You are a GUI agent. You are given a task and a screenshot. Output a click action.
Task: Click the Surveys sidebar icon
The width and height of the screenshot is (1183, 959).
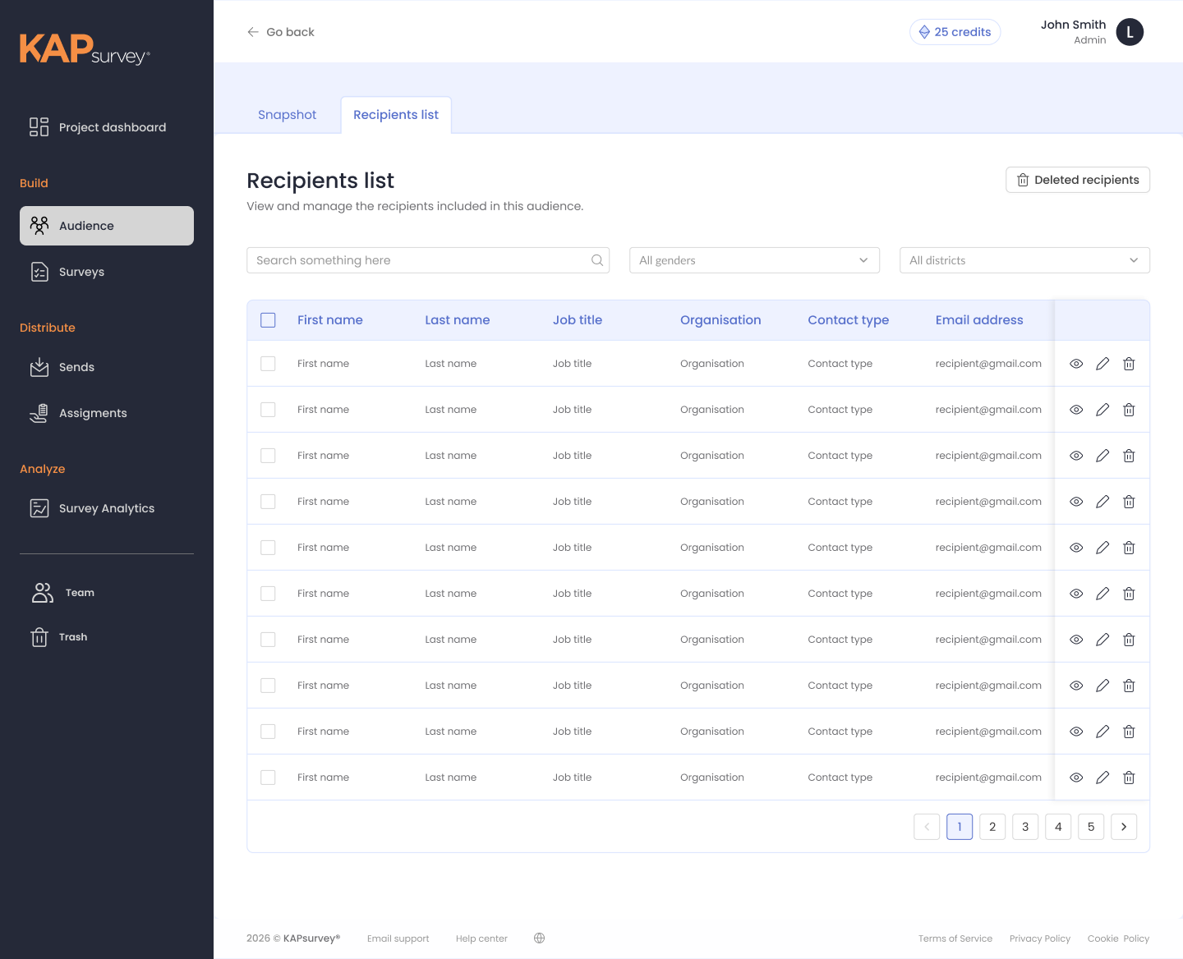[39, 272]
